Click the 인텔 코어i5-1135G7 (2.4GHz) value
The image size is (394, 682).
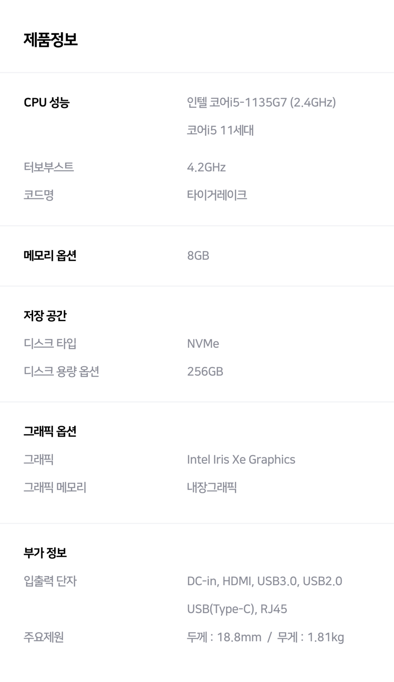261,102
